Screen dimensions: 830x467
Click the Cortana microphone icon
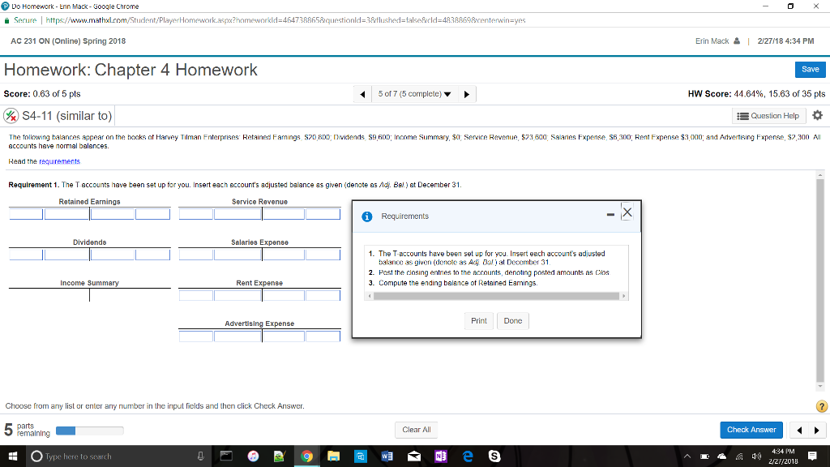click(201, 456)
